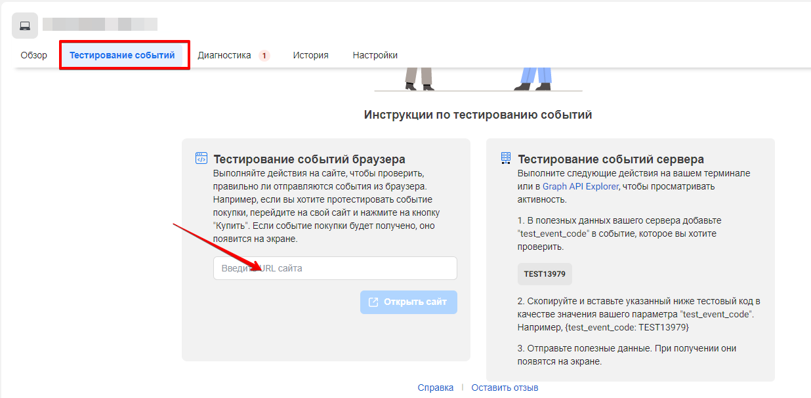Click the notification badge "1" on Диагностика
Viewport: 811px width, 398px height.
point(264,56)
